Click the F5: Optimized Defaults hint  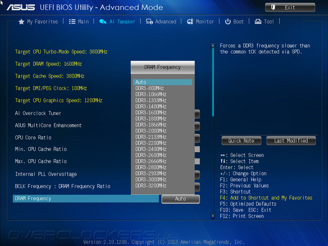[248, 204]
